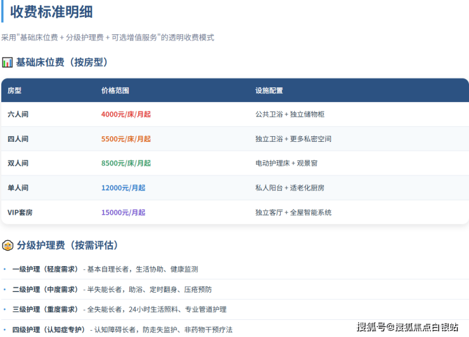Screen dimensions: 469x337
Task: Click the 收费标准明细 page heading
Action: coord(54,11)
